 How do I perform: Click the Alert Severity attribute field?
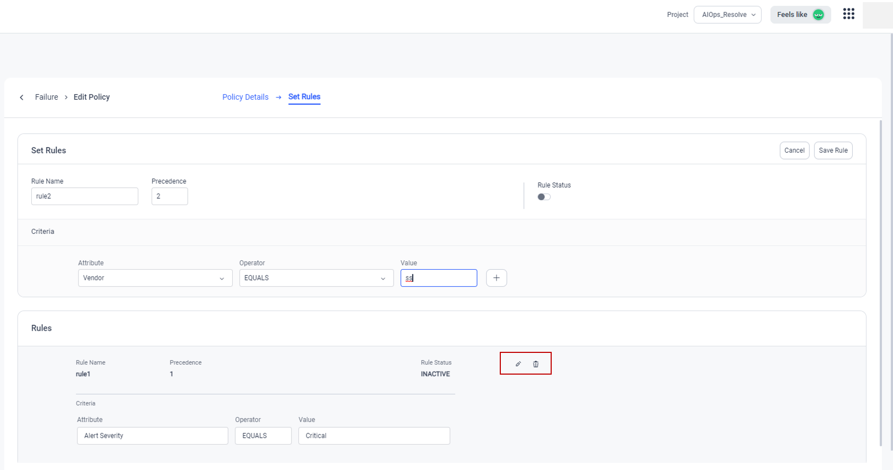(152, 436)
